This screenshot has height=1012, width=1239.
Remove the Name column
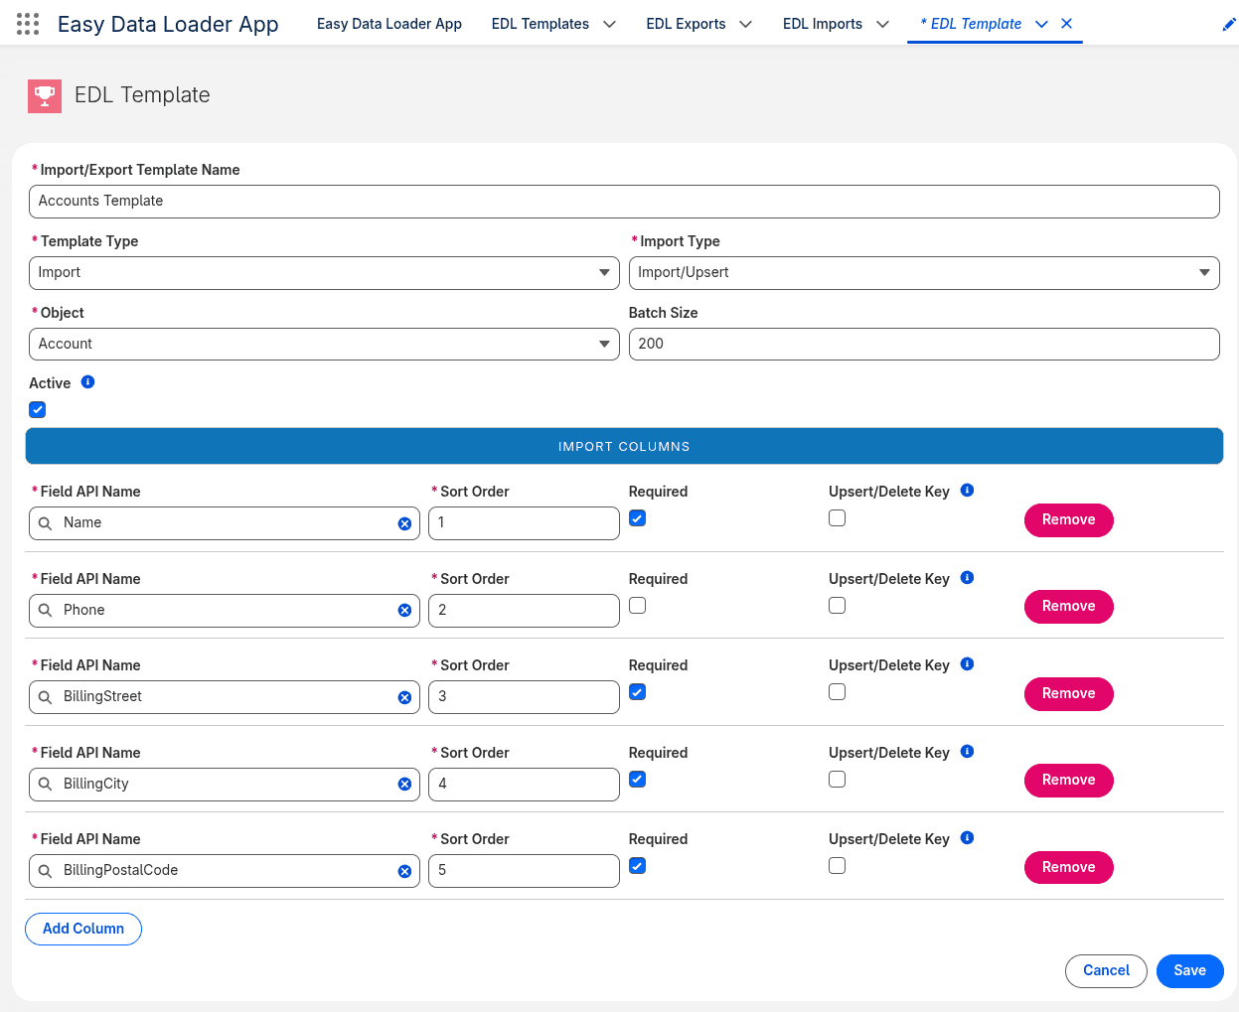(1069, 520)
